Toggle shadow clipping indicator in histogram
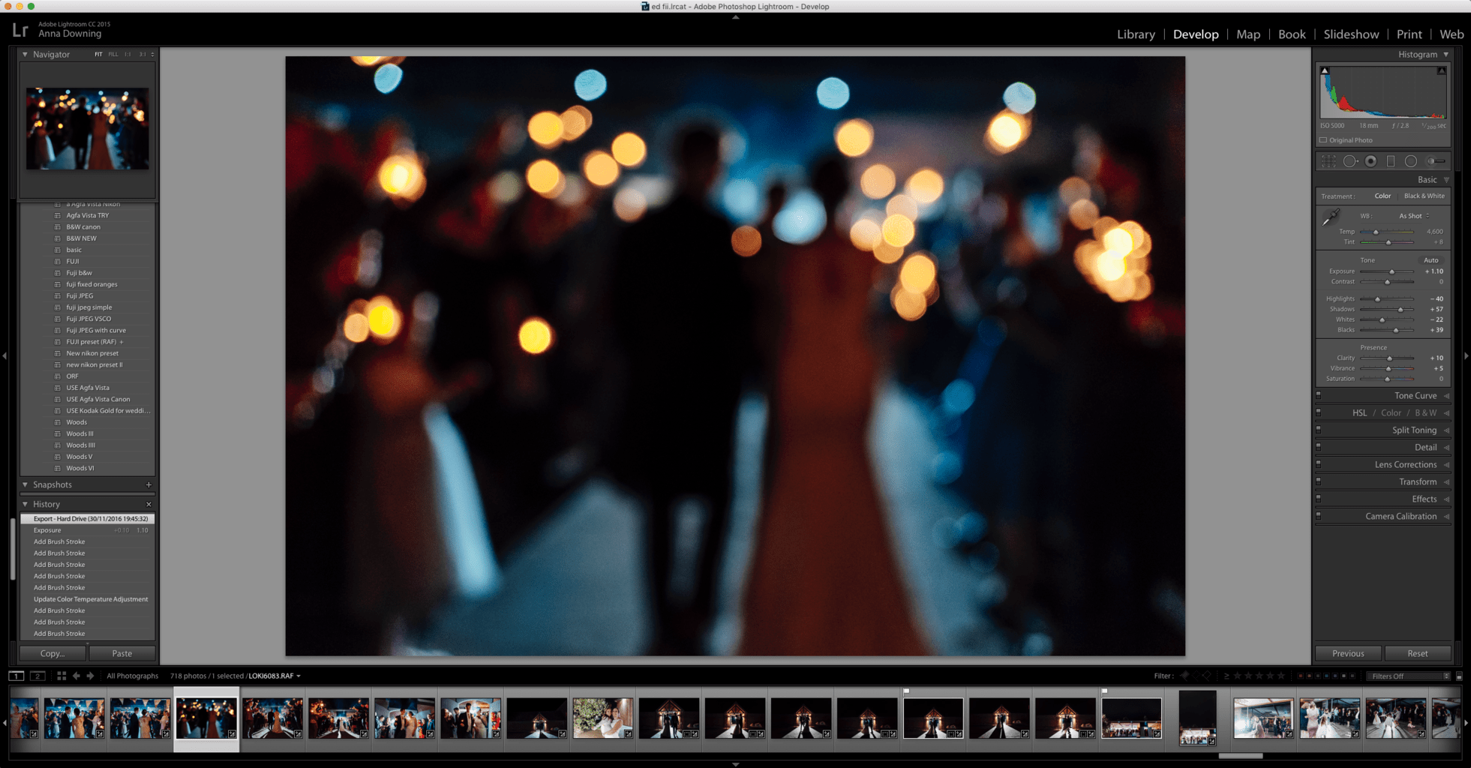 pyautogui.click(x=1325, y=70)
